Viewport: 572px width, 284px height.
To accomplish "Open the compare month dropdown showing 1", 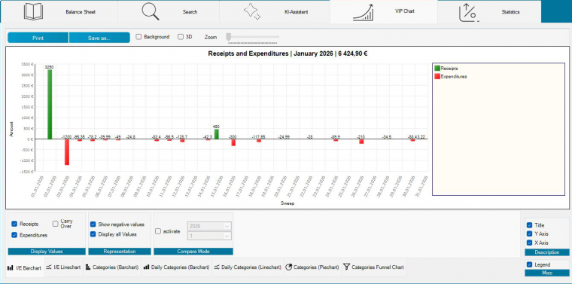I will [x=209, y=237].
